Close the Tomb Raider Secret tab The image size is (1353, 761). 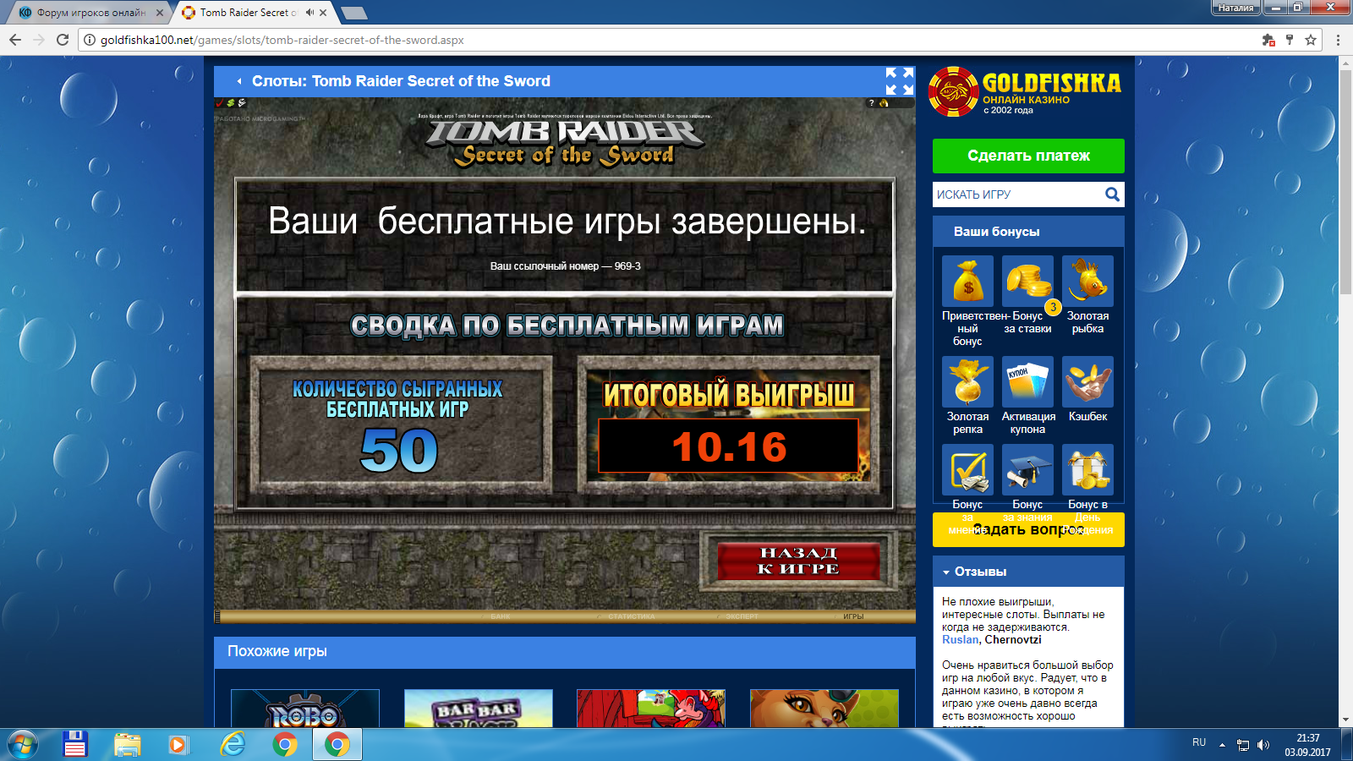click(323, 13)
